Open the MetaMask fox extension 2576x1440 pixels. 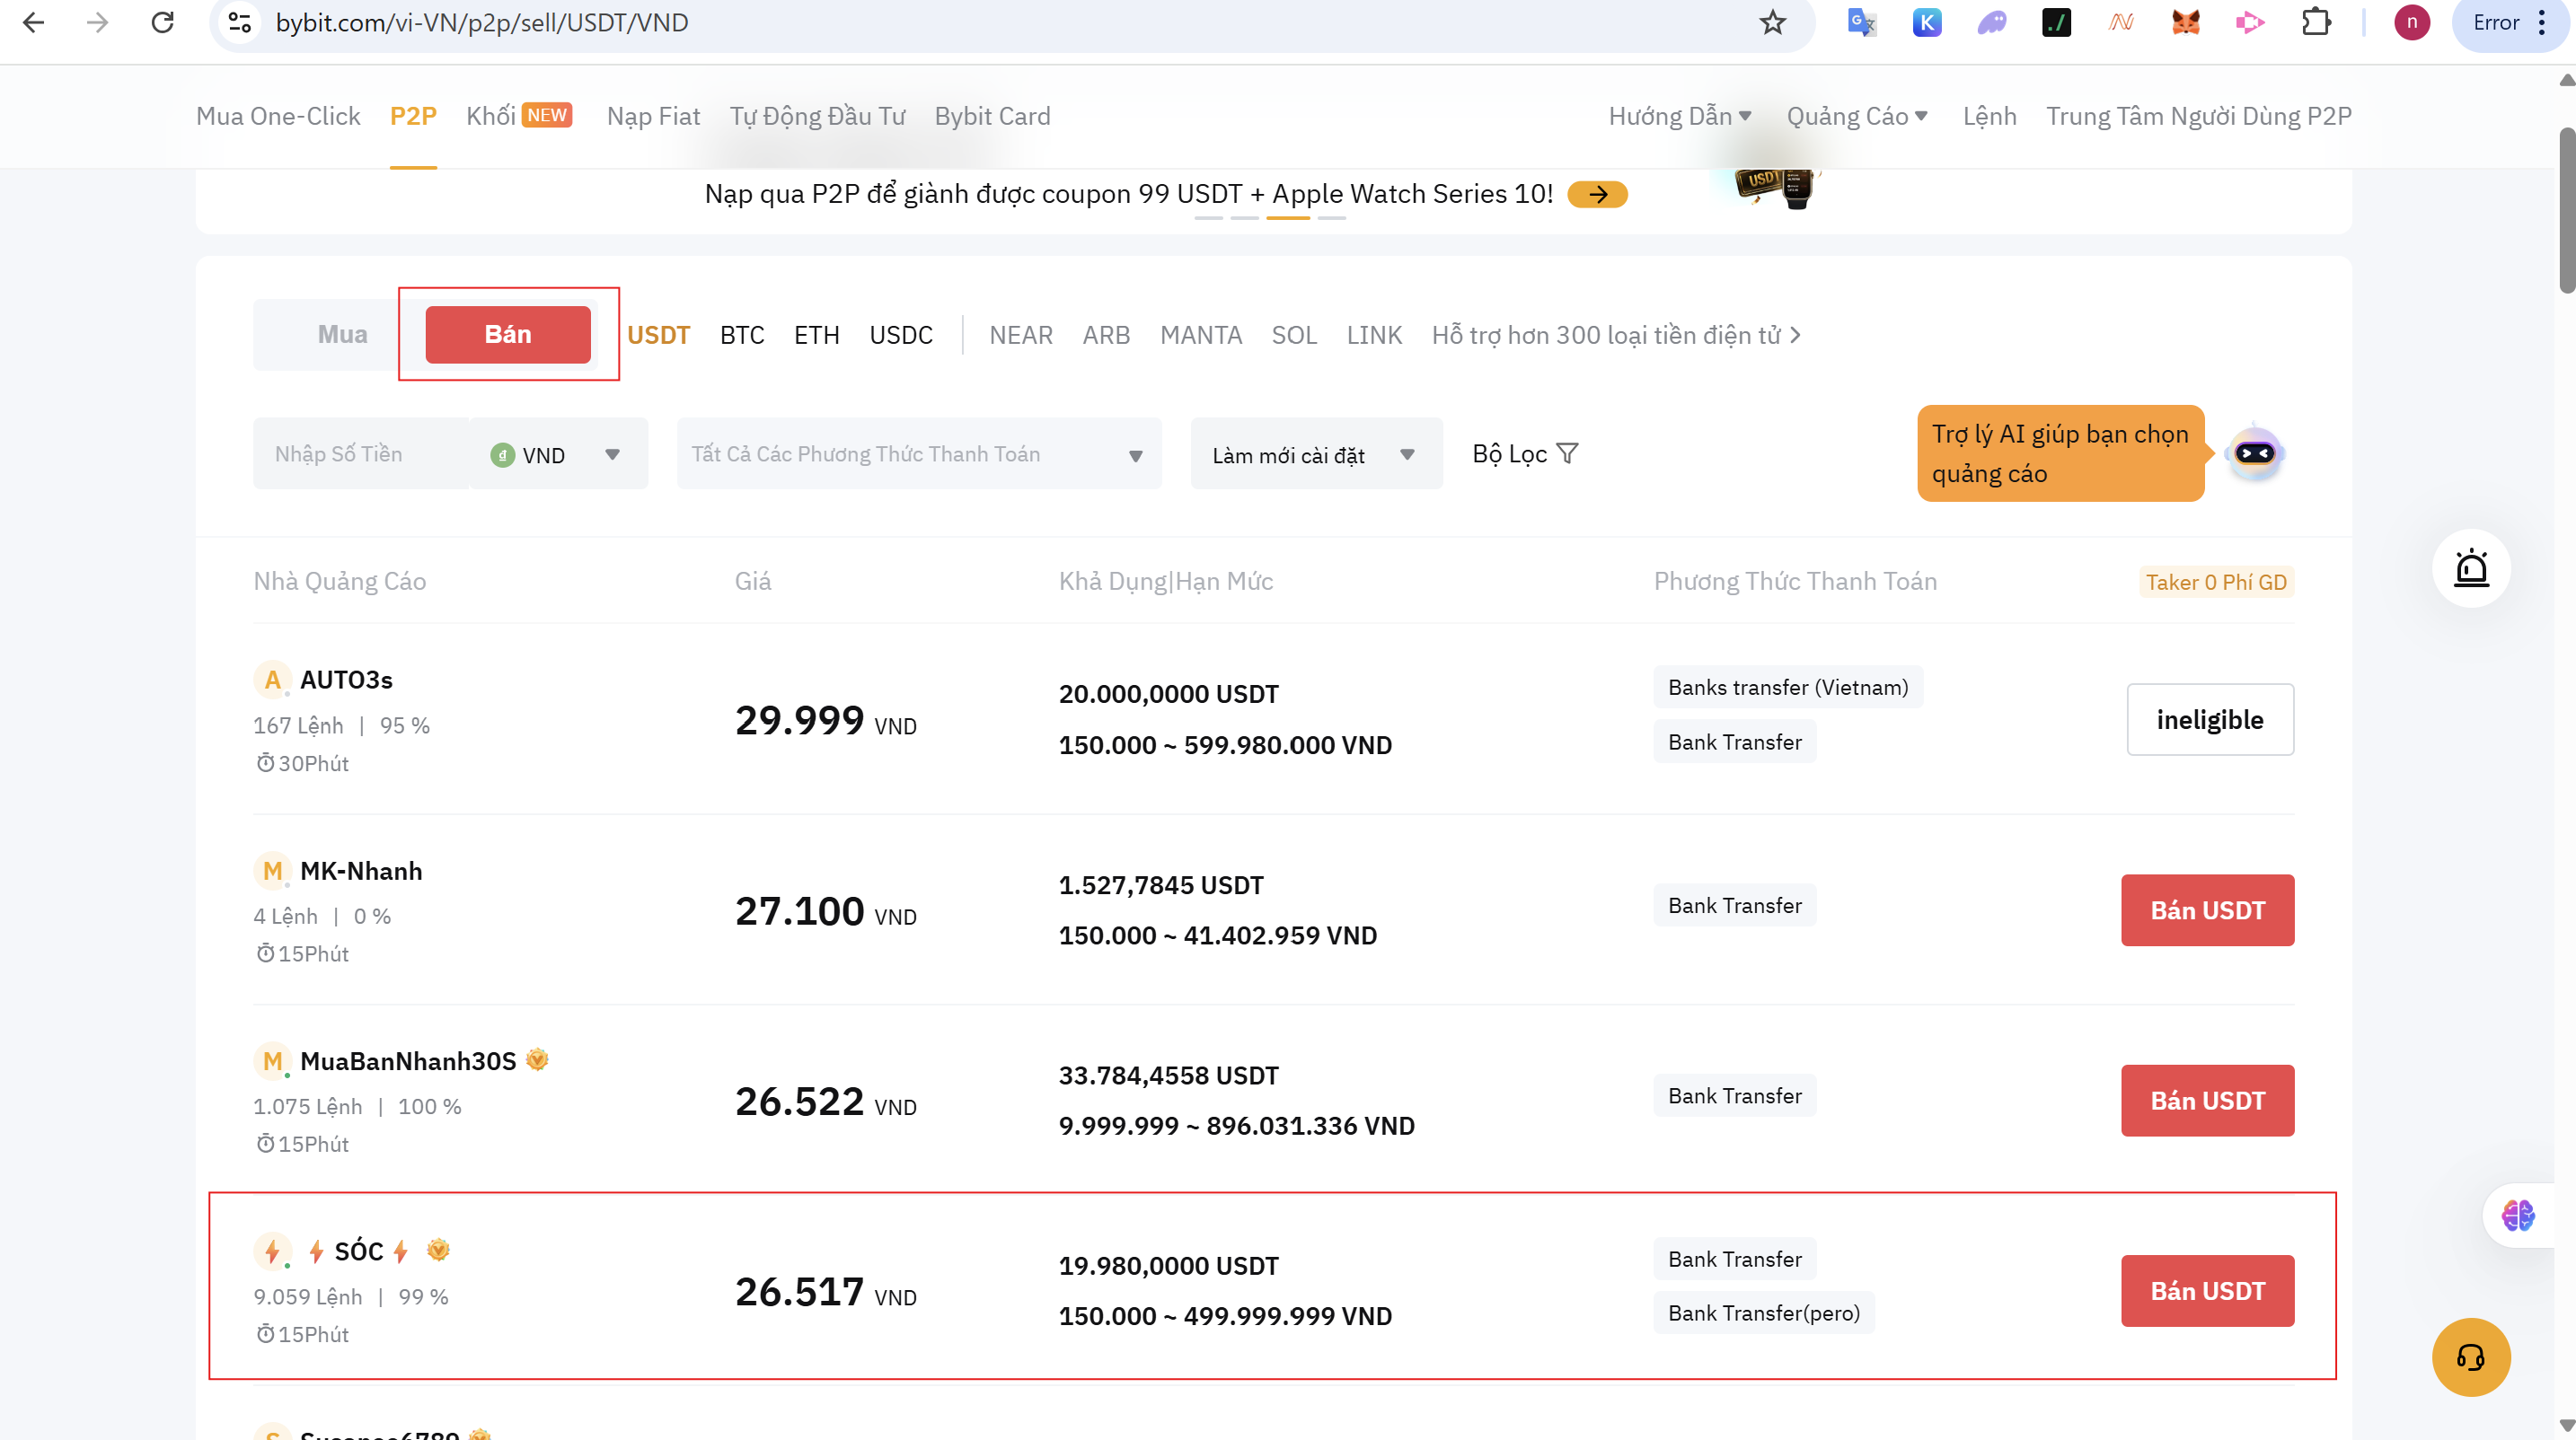click(x=2185, y=22)
